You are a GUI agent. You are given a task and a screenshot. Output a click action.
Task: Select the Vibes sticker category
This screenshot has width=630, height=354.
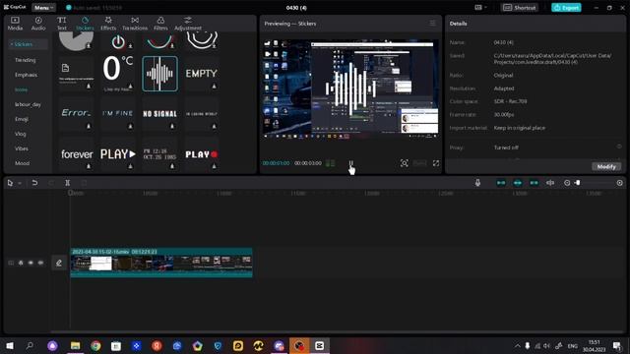[22, 148]
